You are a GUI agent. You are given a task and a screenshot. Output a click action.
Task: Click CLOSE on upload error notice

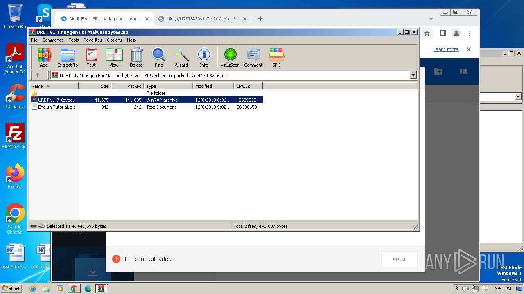click(400, 259)
